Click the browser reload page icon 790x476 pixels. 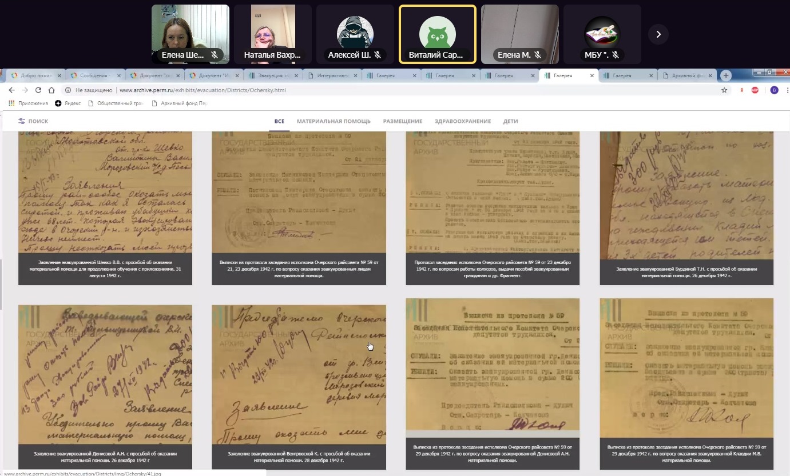pos(38,90)
